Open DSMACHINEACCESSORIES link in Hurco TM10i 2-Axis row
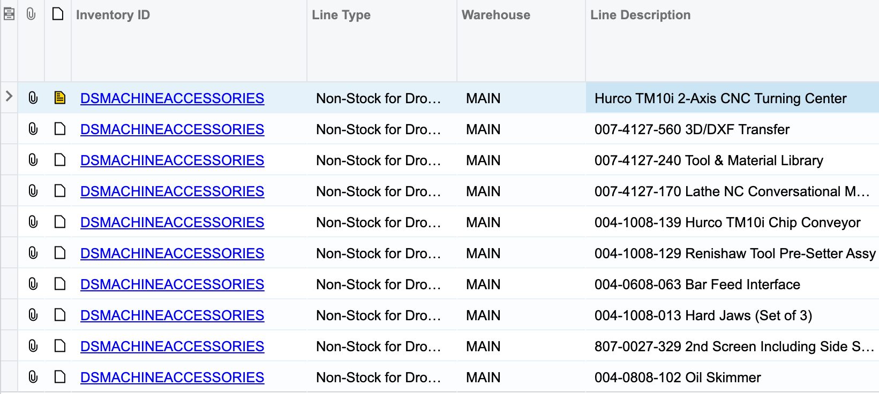 [172, 98]
